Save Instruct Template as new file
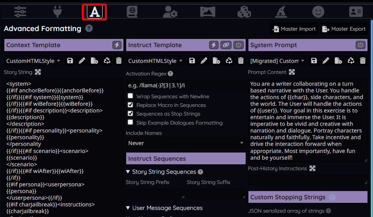 click(217, 61)
